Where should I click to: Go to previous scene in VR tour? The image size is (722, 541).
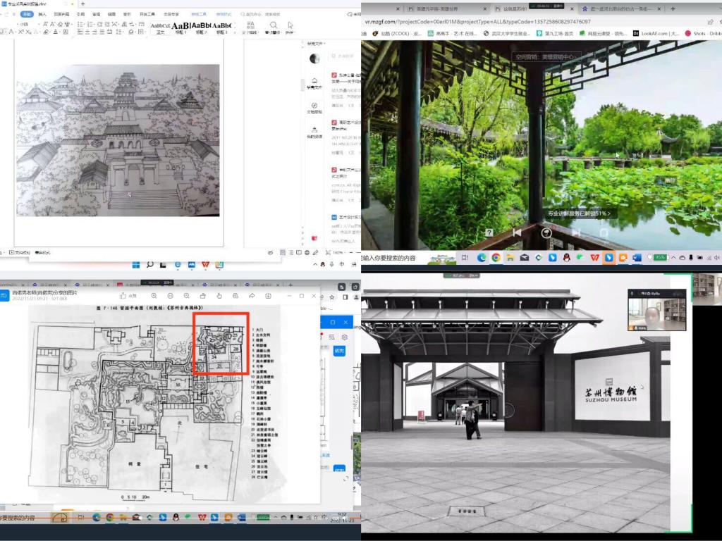517,232
